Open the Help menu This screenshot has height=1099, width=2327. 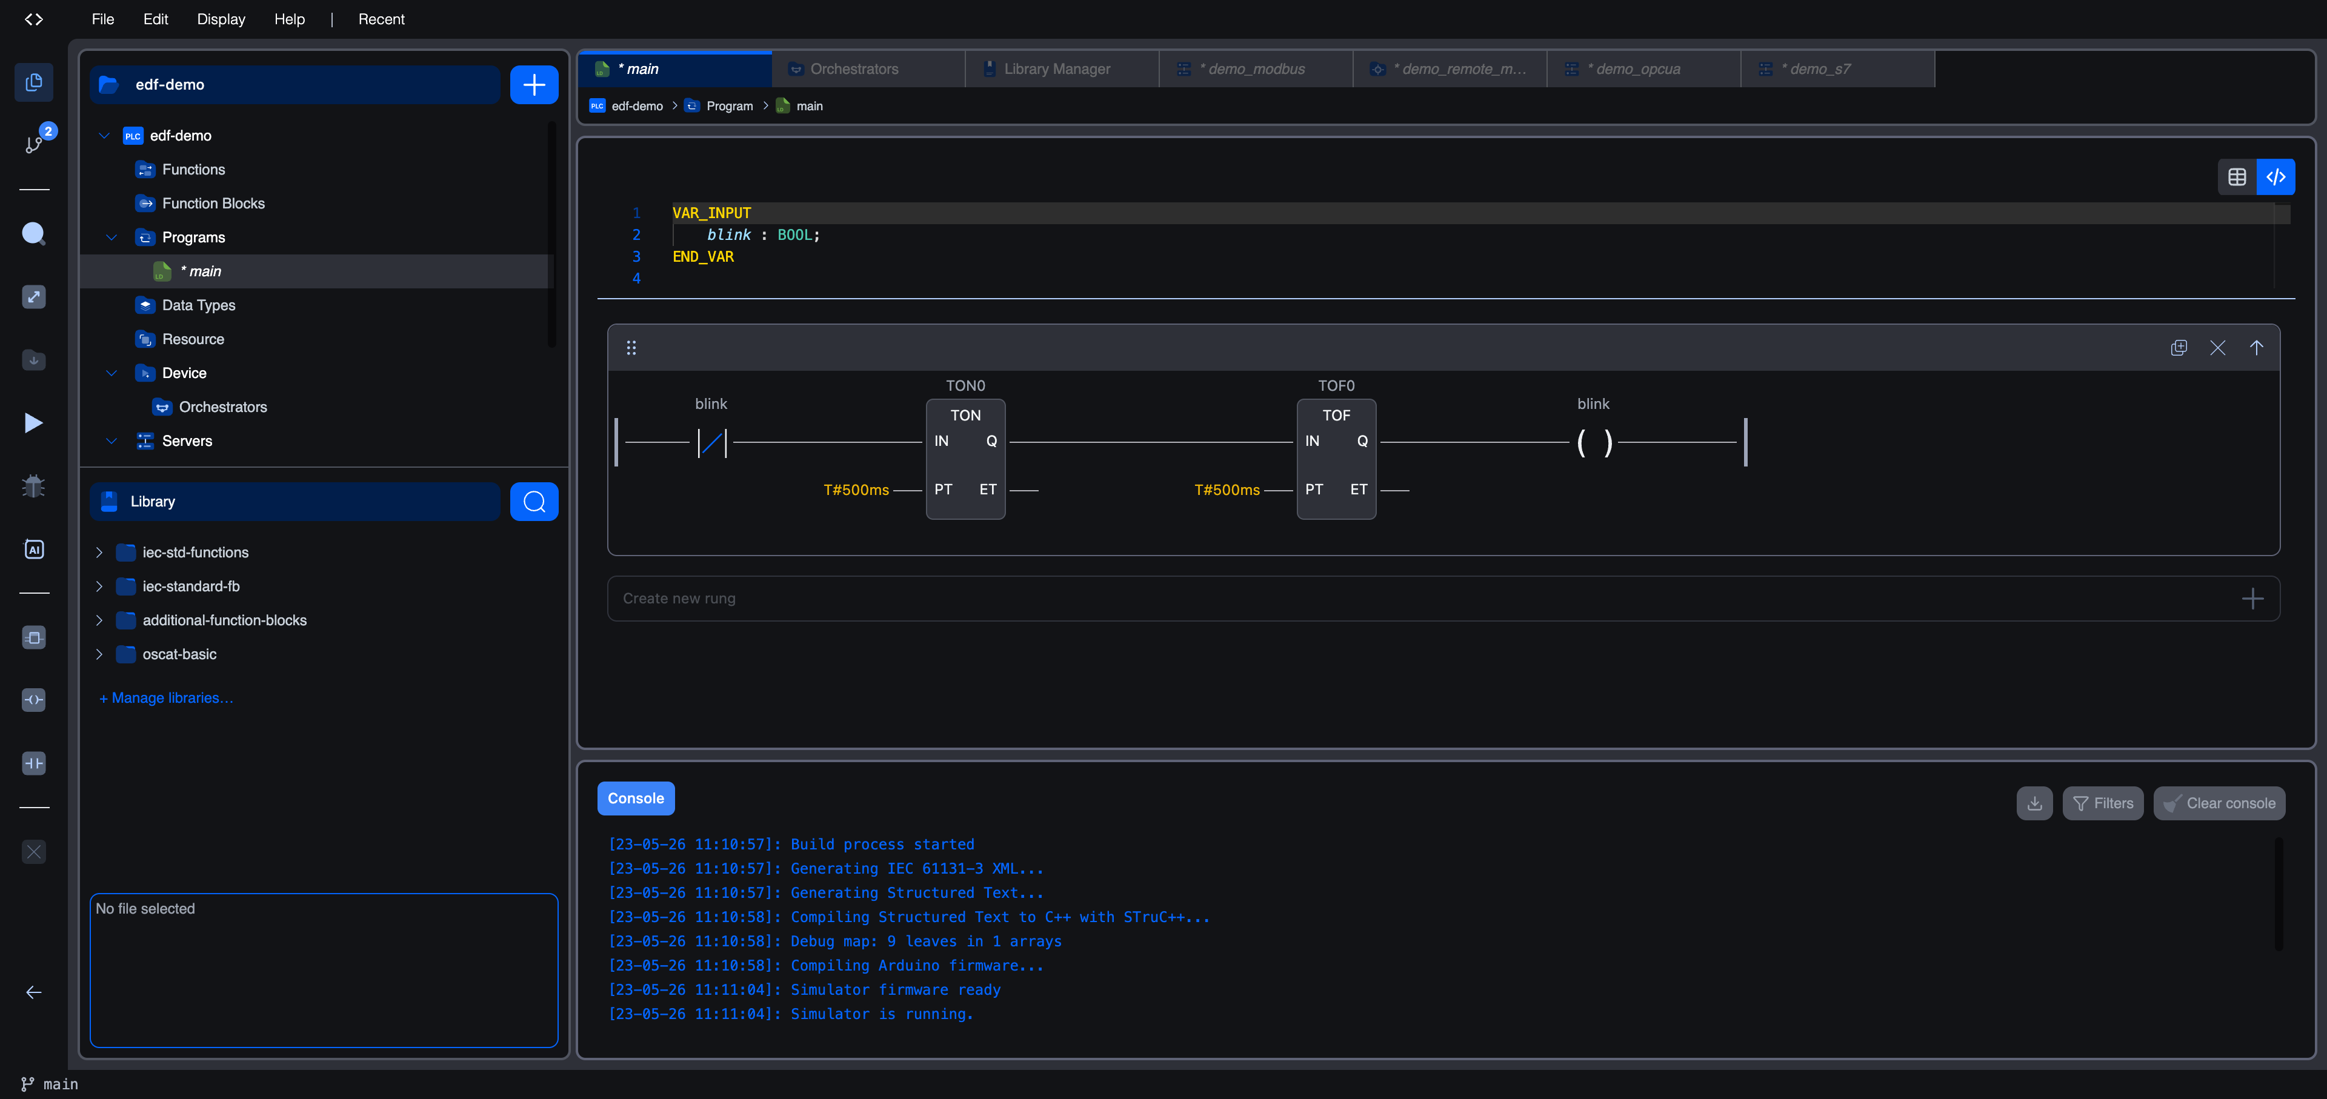click(x=289, y=19)
